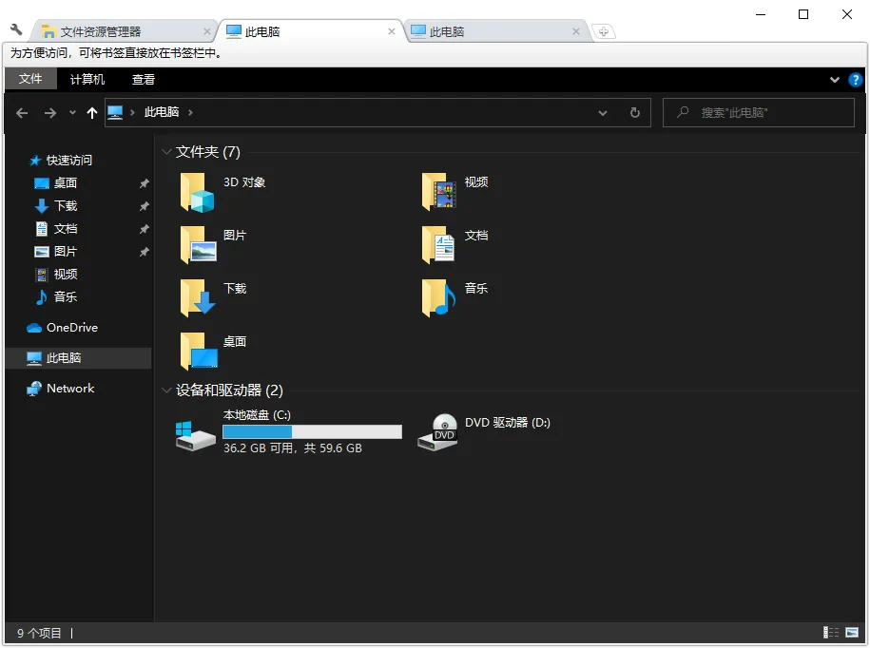Select 文档 in the sidebar
The image size is (870, 648).
[66, 229]
